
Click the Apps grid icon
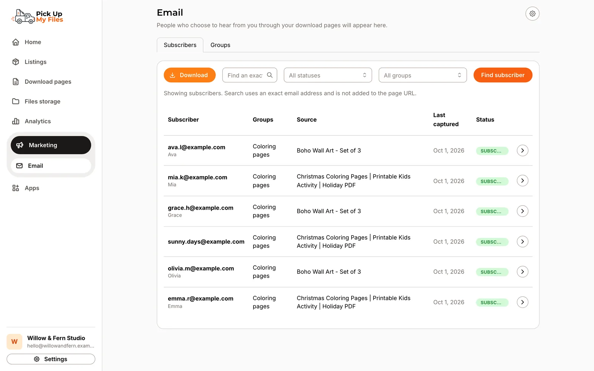[16, 188]
